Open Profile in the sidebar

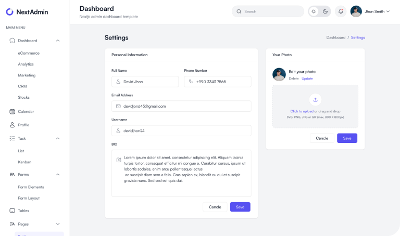point(23,125)
